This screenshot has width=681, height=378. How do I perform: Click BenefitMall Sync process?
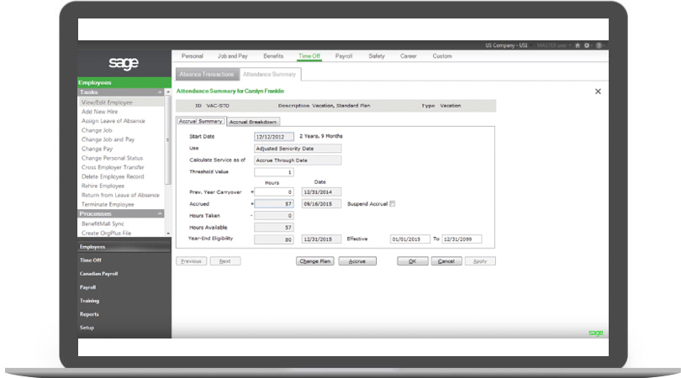pos(103,224)
